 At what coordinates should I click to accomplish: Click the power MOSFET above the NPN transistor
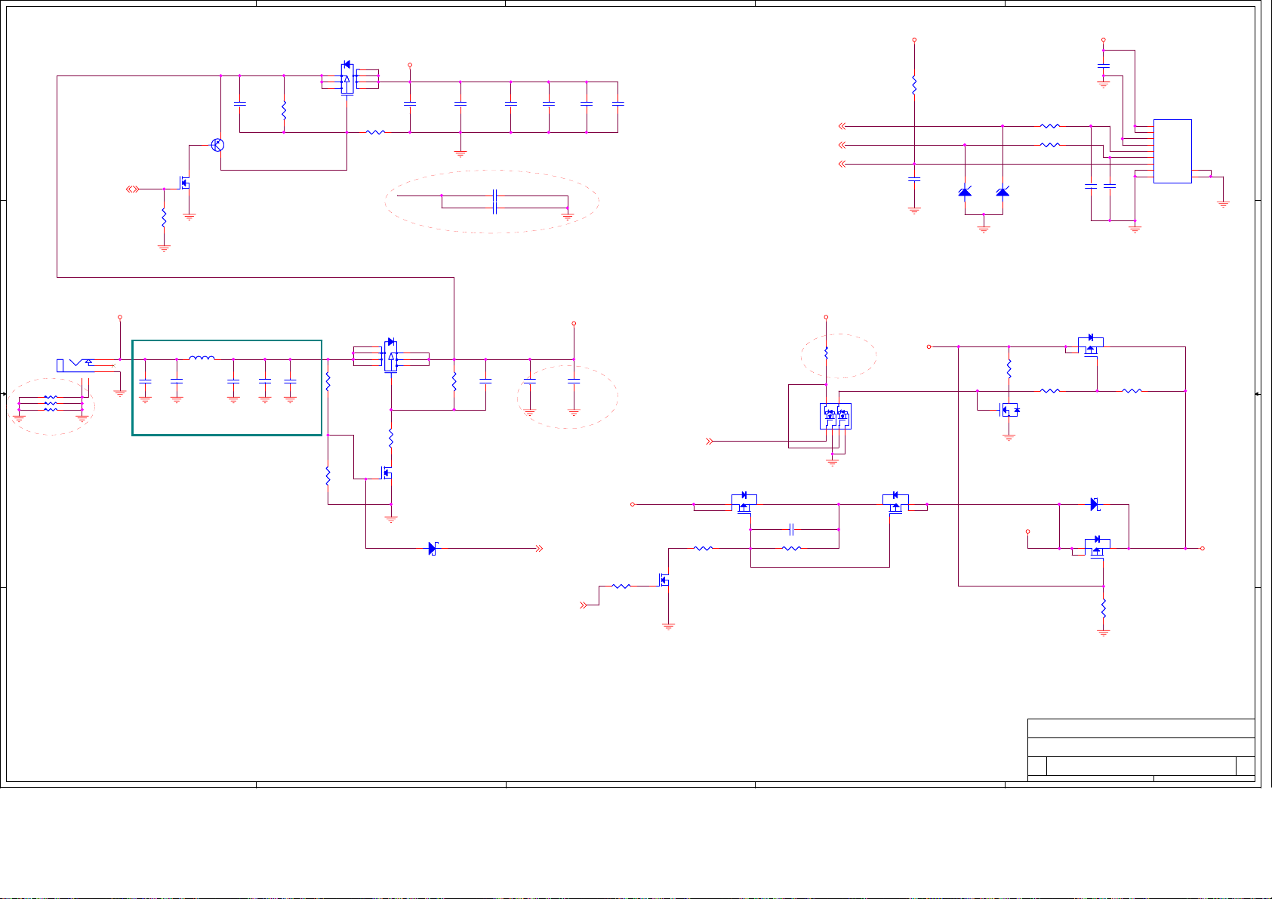pos(346,78)
